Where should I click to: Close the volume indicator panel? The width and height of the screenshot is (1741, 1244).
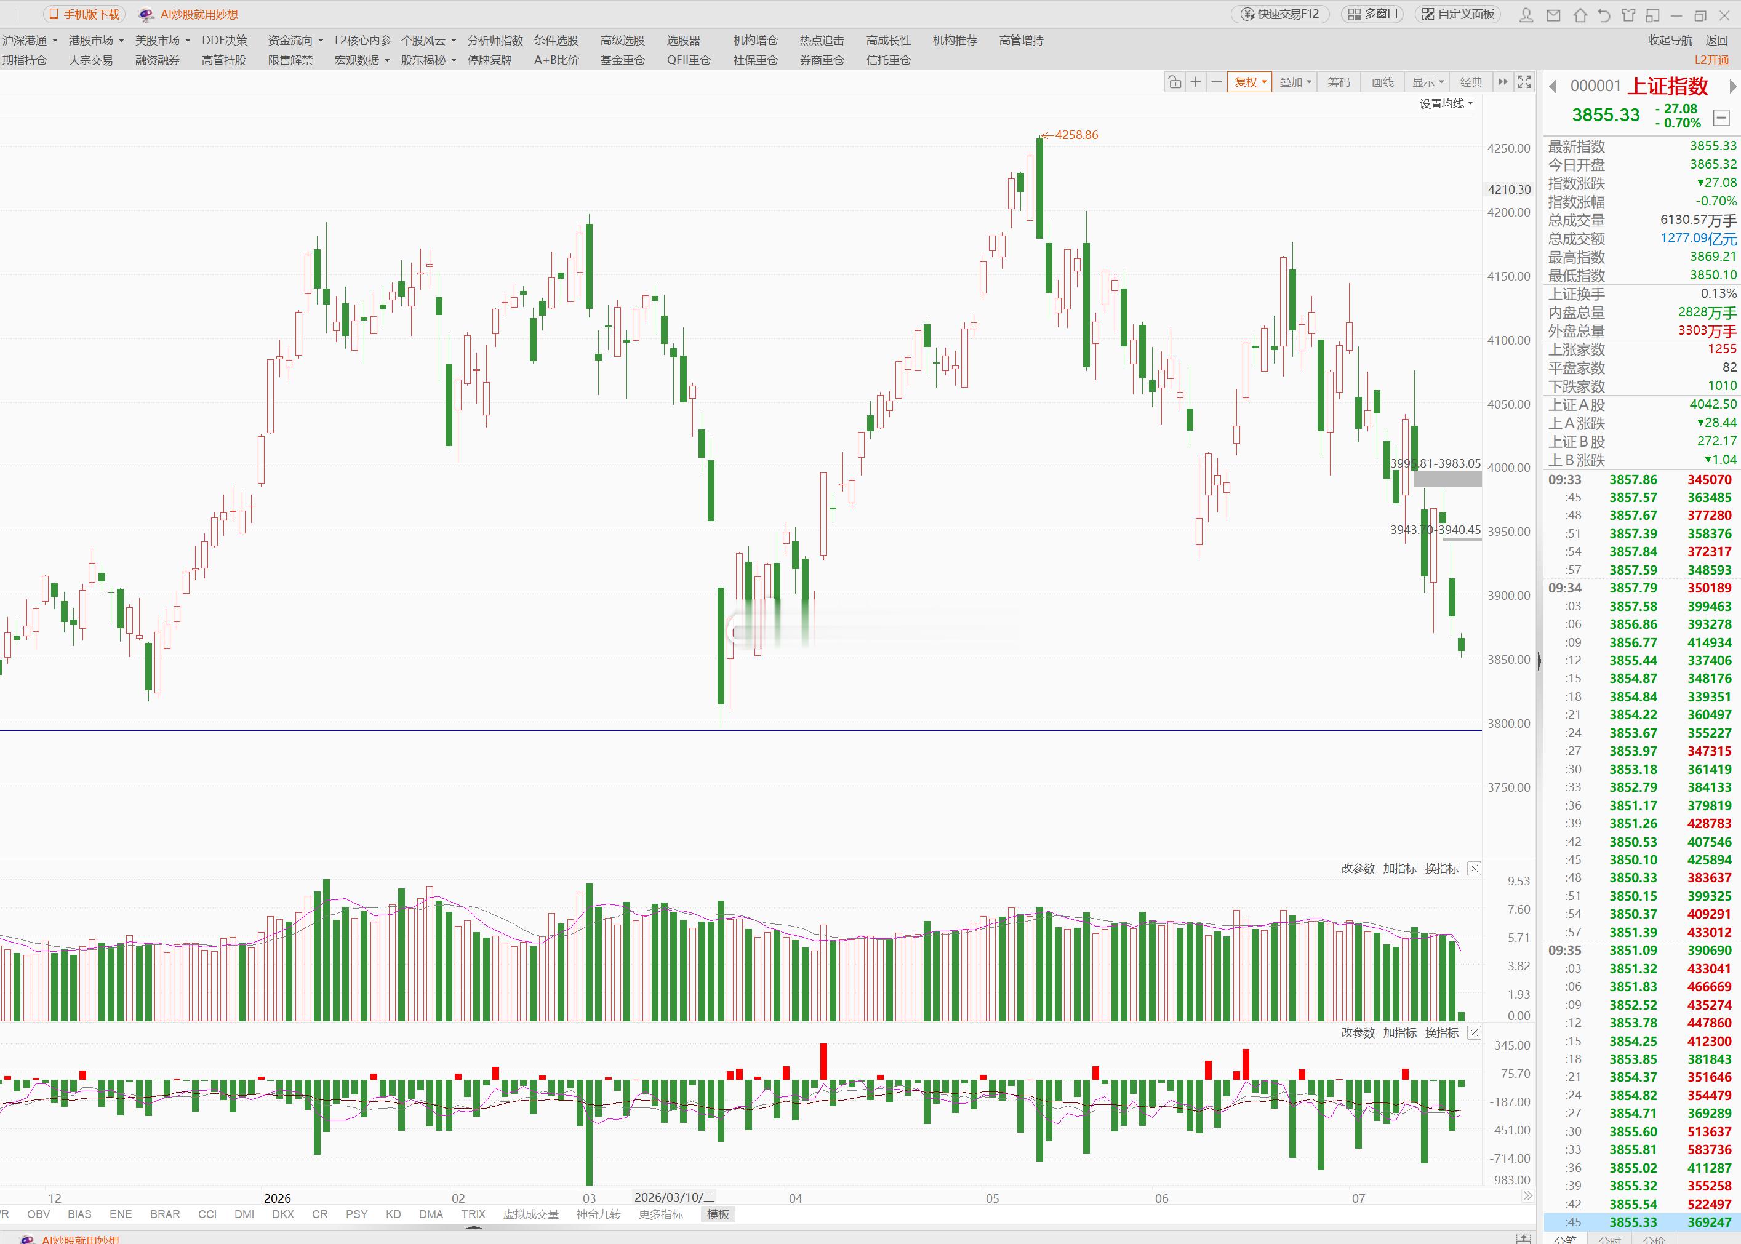1473,869
